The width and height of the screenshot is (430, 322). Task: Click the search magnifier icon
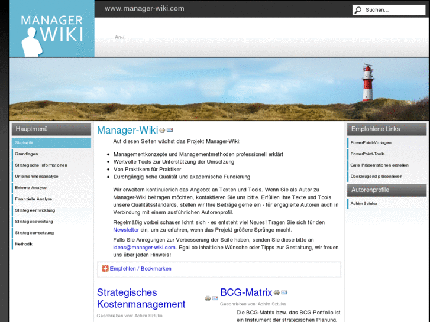[x=358, y=10]
